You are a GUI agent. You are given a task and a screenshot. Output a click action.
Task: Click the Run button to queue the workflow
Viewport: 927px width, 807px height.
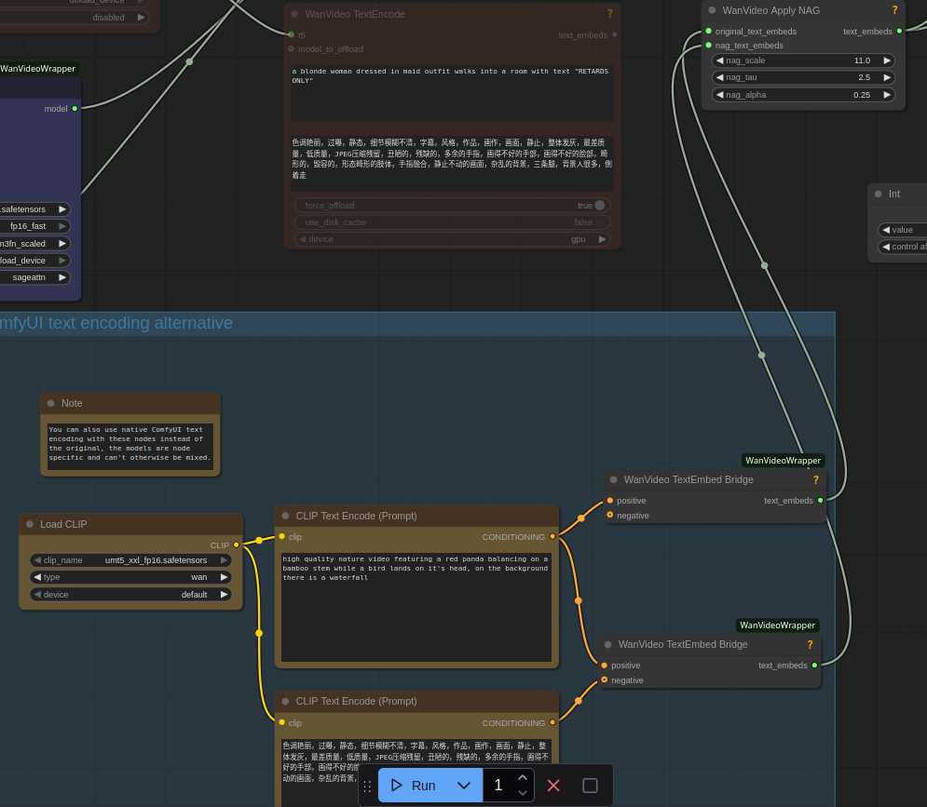point(414,786)
